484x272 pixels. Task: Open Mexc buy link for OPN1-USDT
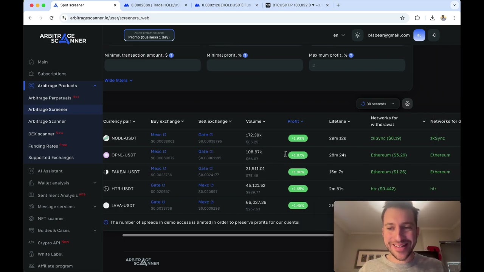point(158,151)
